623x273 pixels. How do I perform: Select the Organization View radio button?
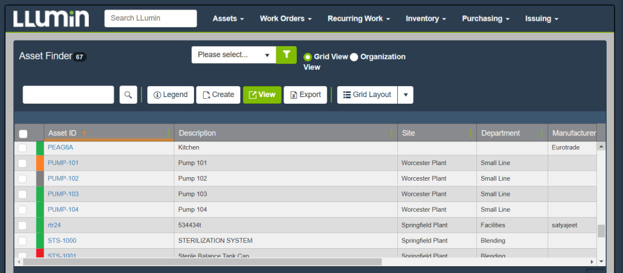pyautogui.click(x=354, y=57)
